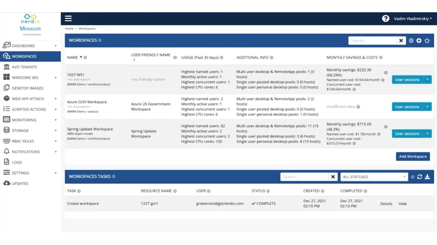Click the Workspaces Tasks search field

click(x=304, y=177)
